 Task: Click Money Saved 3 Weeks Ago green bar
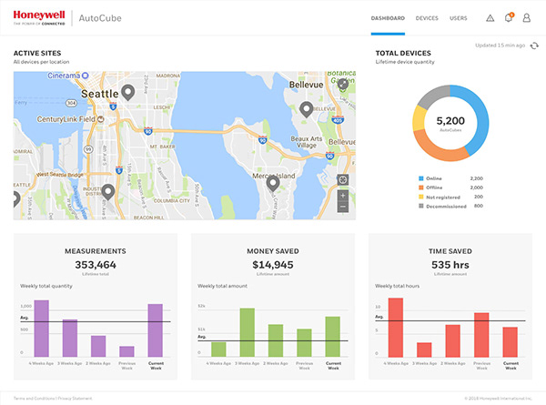click(x=248, y=332)
